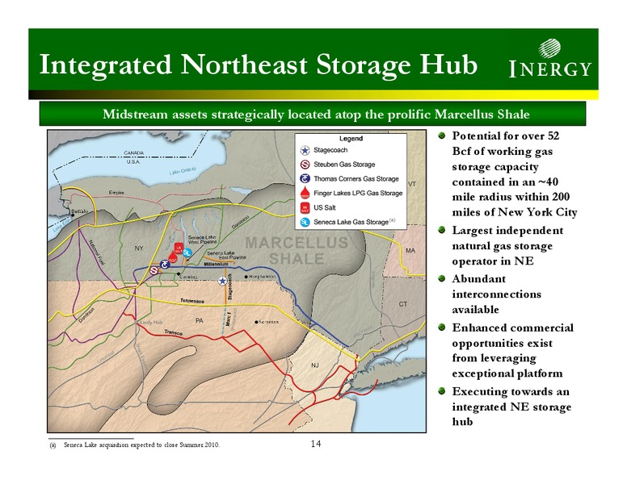This screenshot has height=484, width=627.
Task: Click the 'INERGY' wordmark
Action: point(549,69)
